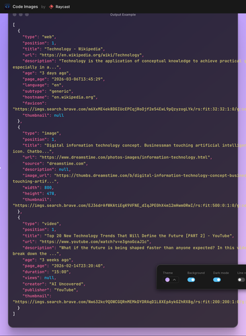The image size is (246, 336).
Task: Click the image_url thumbs.dreamstime.com line
Action: click(x=134, y=175)
